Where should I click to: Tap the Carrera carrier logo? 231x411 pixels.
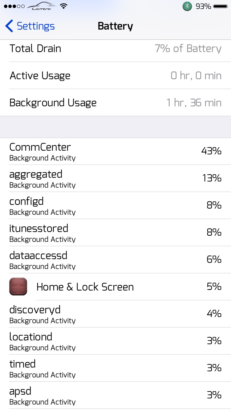coord(42,6)
